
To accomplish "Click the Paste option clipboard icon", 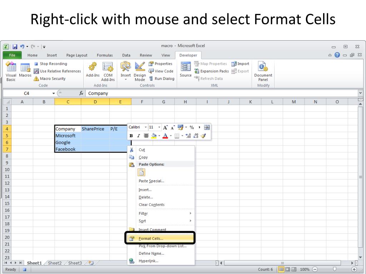I will pyautogui.click(x=141, y=172).
